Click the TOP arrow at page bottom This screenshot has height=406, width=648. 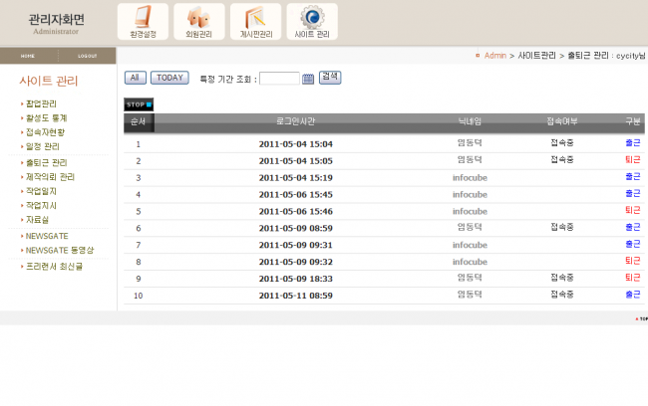(x=641, y=319)
